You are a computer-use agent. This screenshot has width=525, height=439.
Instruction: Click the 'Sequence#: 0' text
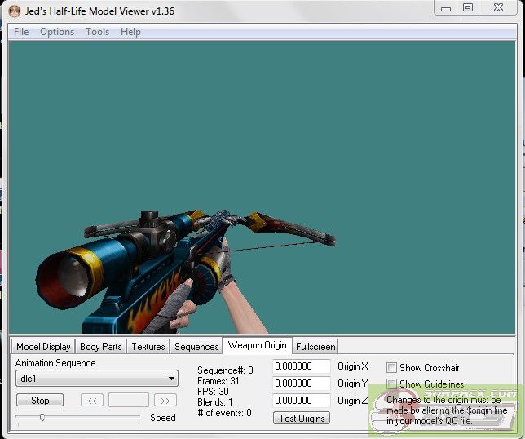click(225, 370)
